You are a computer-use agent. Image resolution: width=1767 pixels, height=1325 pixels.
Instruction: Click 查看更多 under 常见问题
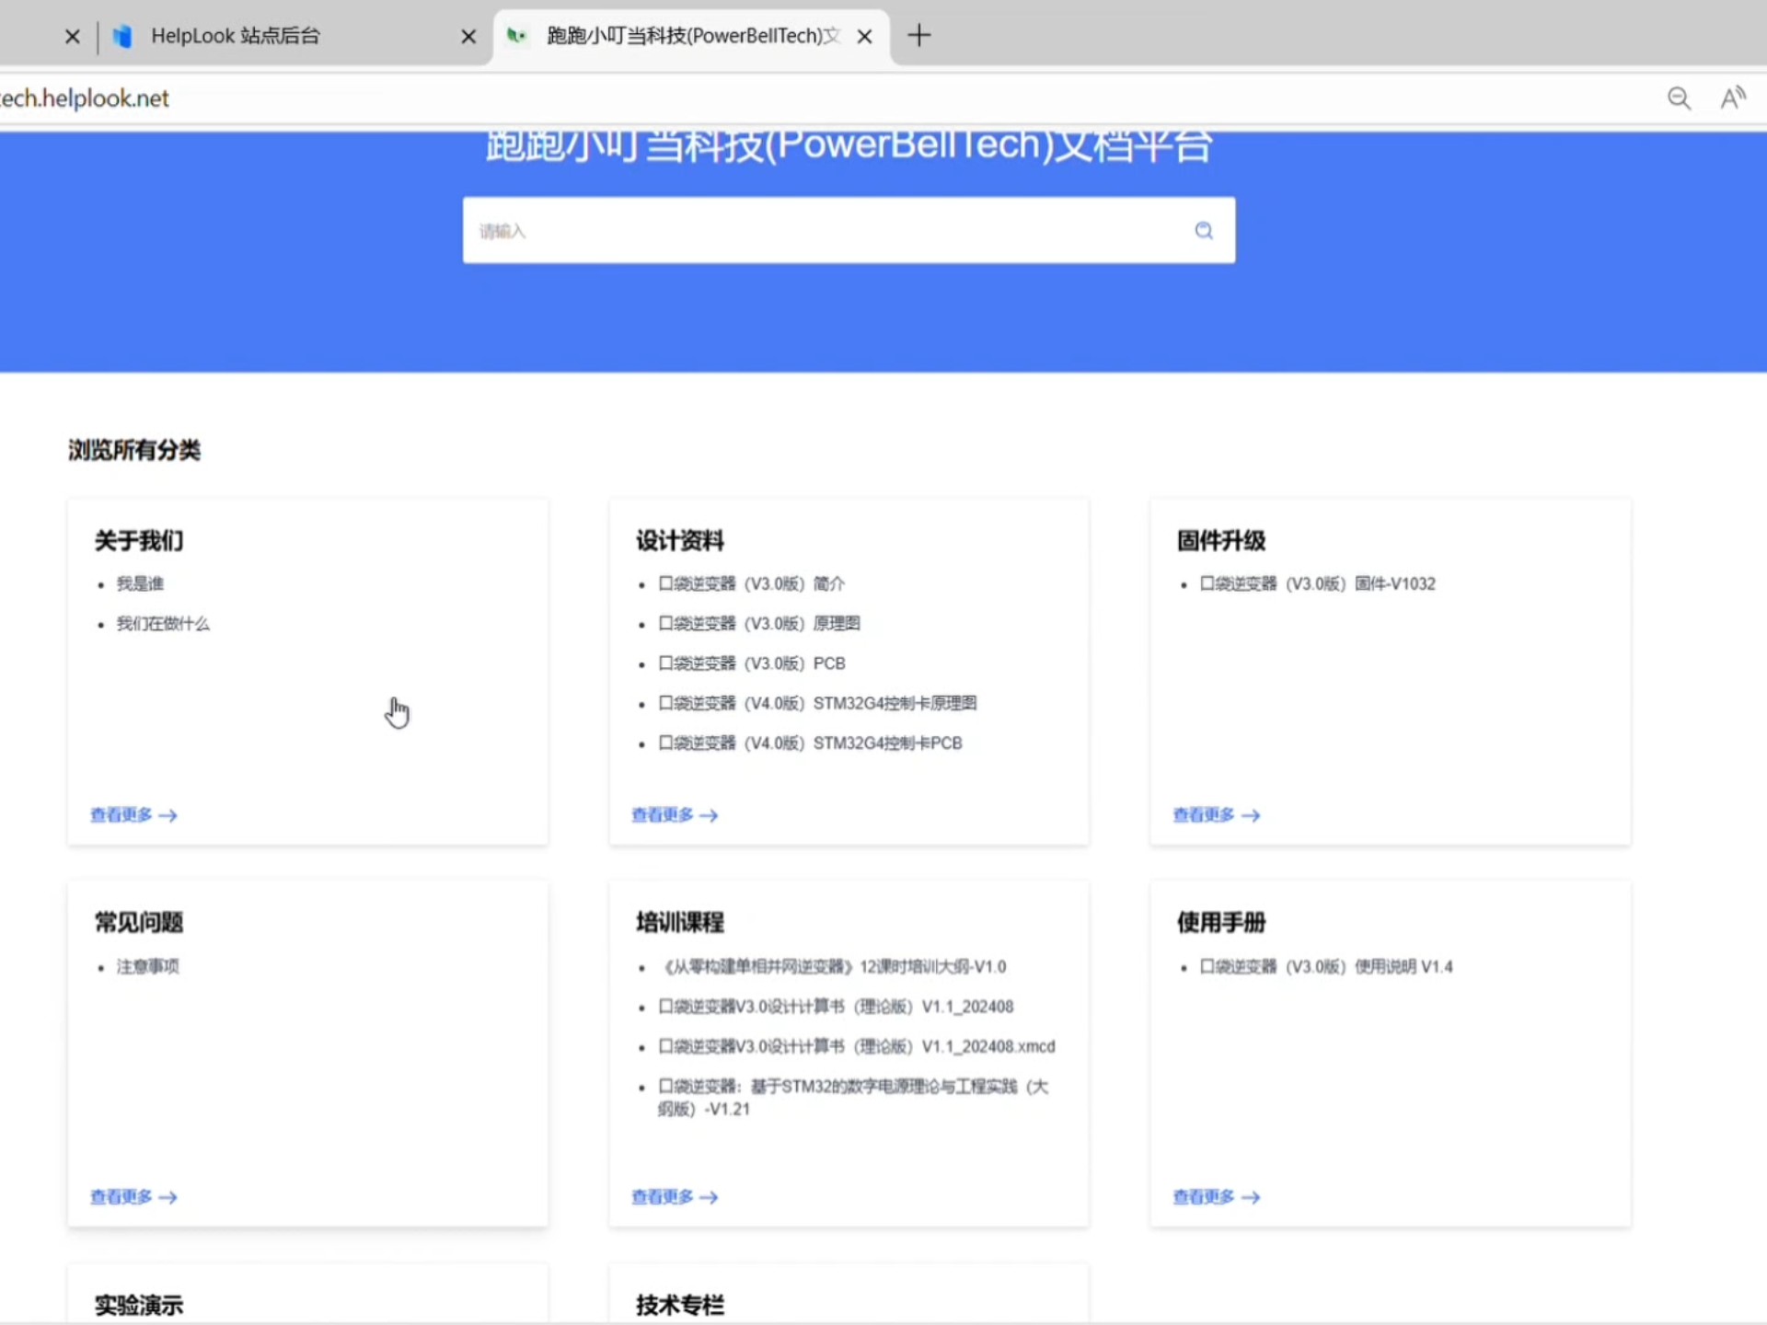pos(133,1196)
